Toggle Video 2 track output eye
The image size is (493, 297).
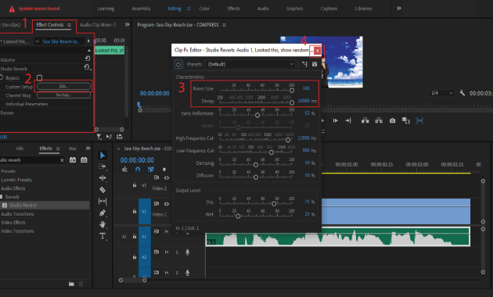(167, 178)
